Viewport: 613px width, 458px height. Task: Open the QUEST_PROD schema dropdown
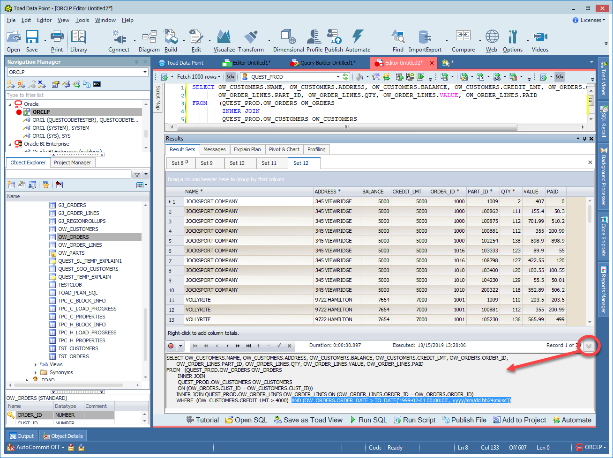pos(338,77)
